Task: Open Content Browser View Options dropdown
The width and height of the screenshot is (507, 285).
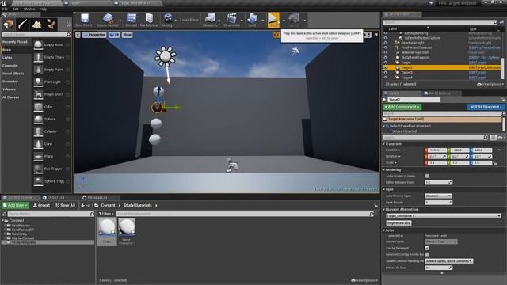Action: 364,280
